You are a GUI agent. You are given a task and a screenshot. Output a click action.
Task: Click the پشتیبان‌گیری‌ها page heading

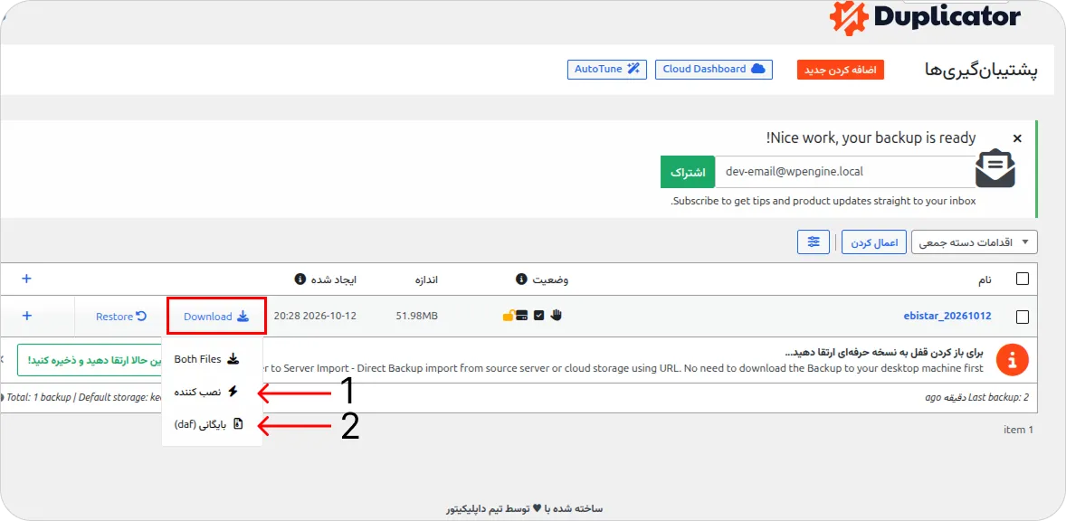point(981,71)
